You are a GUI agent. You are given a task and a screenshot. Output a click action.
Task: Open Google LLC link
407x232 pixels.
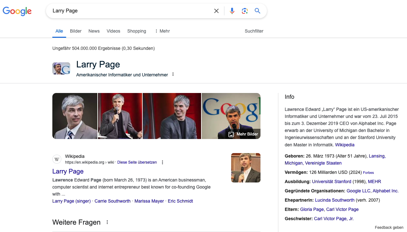pos(358,191)
